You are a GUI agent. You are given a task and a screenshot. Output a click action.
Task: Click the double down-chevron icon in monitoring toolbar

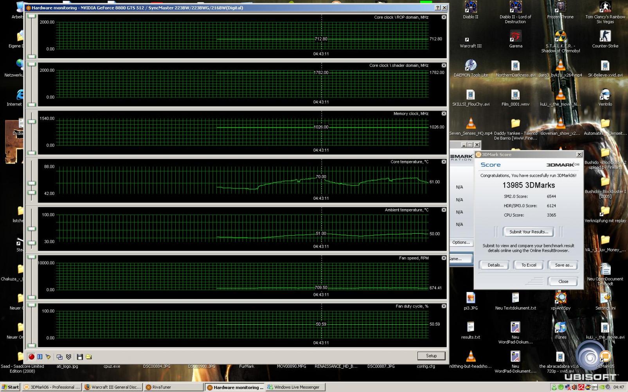coord(68,357)
